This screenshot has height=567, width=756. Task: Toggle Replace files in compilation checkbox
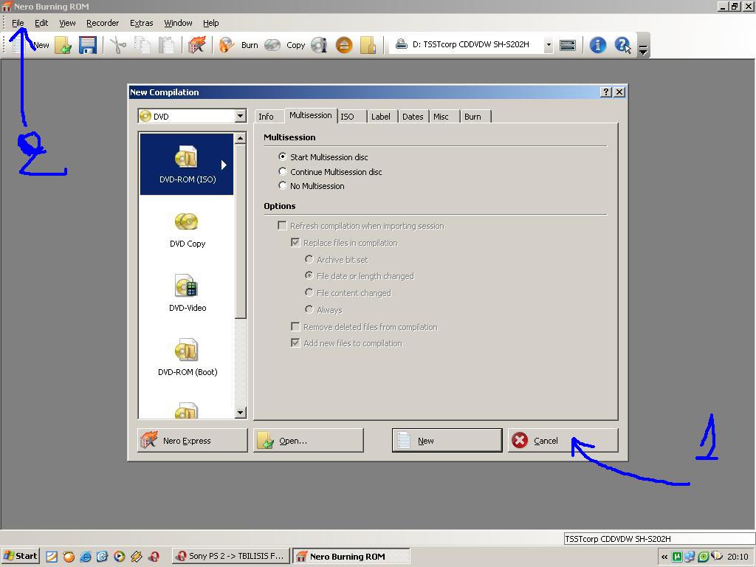pos(295,242)
